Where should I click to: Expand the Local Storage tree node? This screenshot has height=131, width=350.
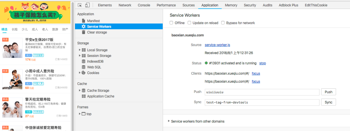click(x=80, y=50)
